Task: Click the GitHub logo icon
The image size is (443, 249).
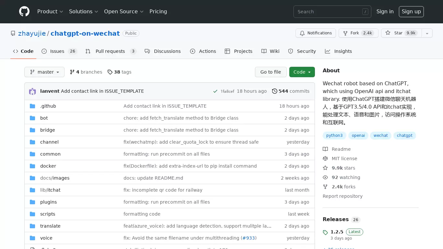Action: coord(24,11)
